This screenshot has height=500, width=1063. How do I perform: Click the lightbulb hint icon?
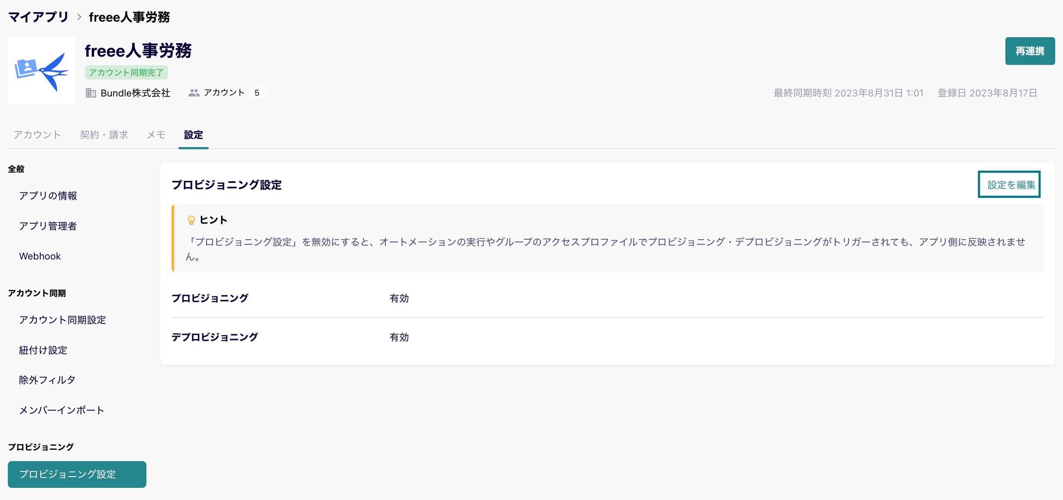pos(191,220)
